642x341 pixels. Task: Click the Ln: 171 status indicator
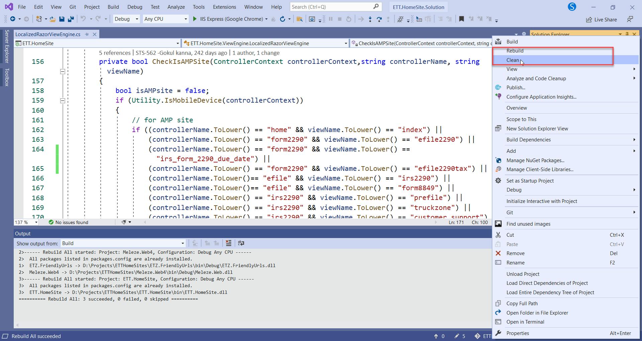(x=456, y=222)
